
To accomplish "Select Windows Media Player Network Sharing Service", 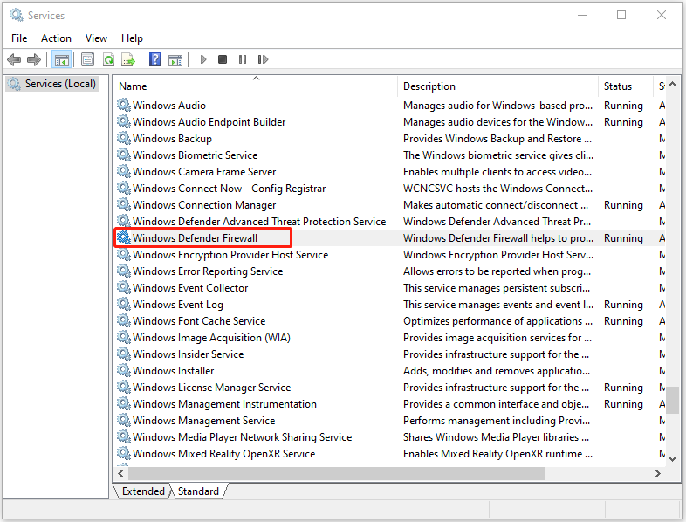I will (243, 436).
